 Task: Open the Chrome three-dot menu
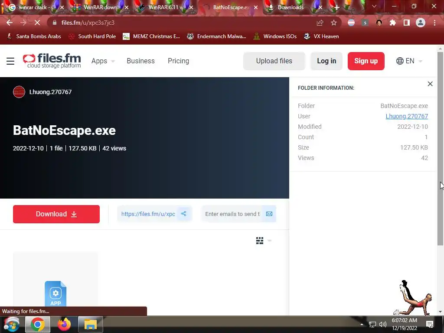tap(434, 23)
